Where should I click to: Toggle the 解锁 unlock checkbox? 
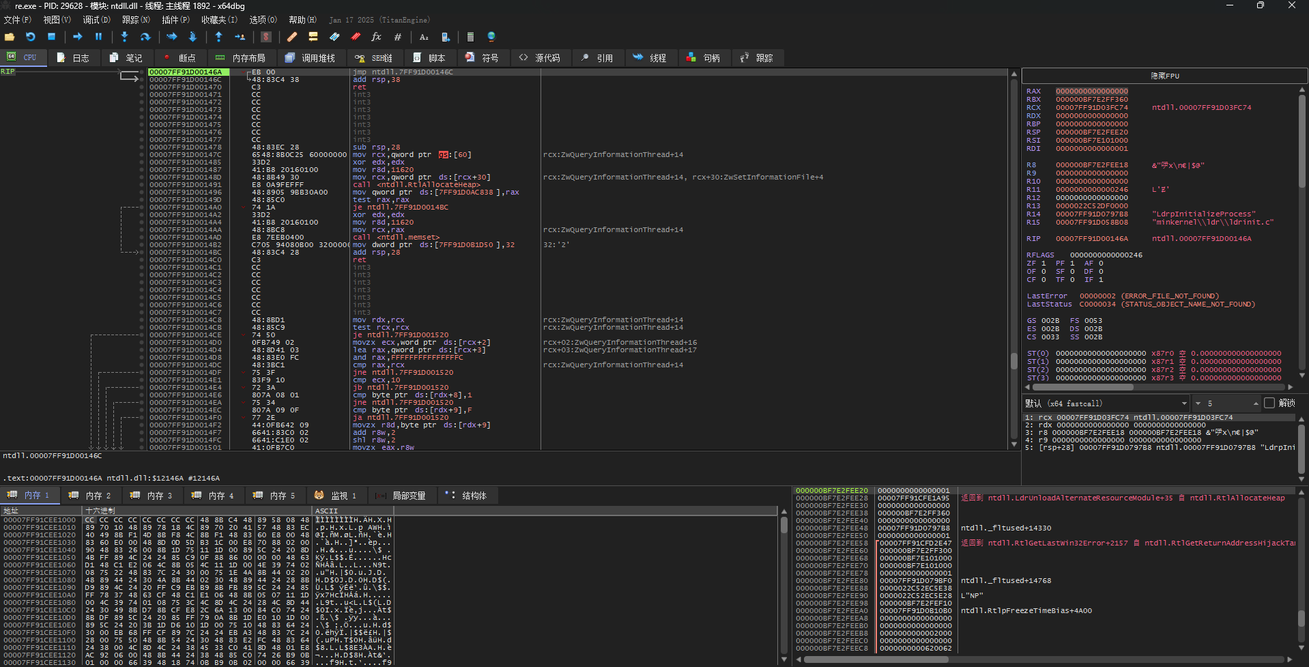[1269, 403]
